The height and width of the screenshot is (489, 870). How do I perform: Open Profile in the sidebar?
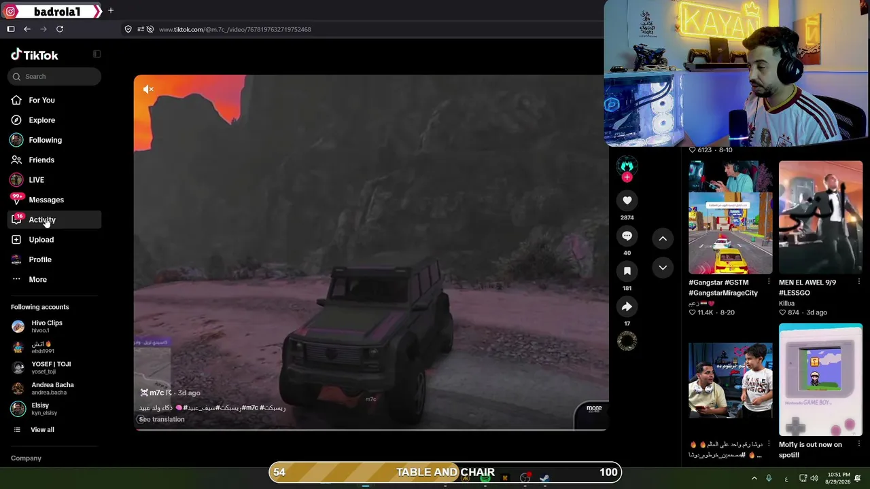tap(54, 259)
